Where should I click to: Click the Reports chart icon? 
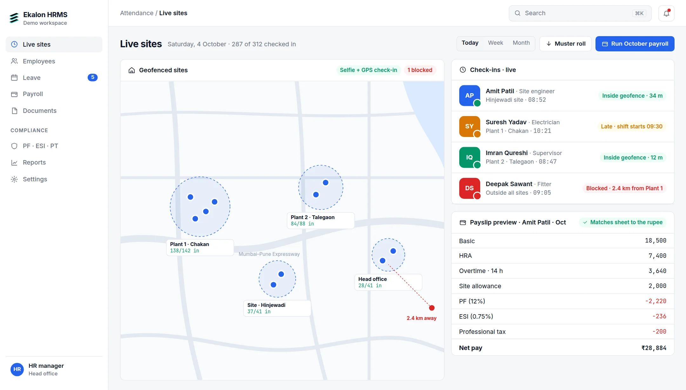(14, 162)
